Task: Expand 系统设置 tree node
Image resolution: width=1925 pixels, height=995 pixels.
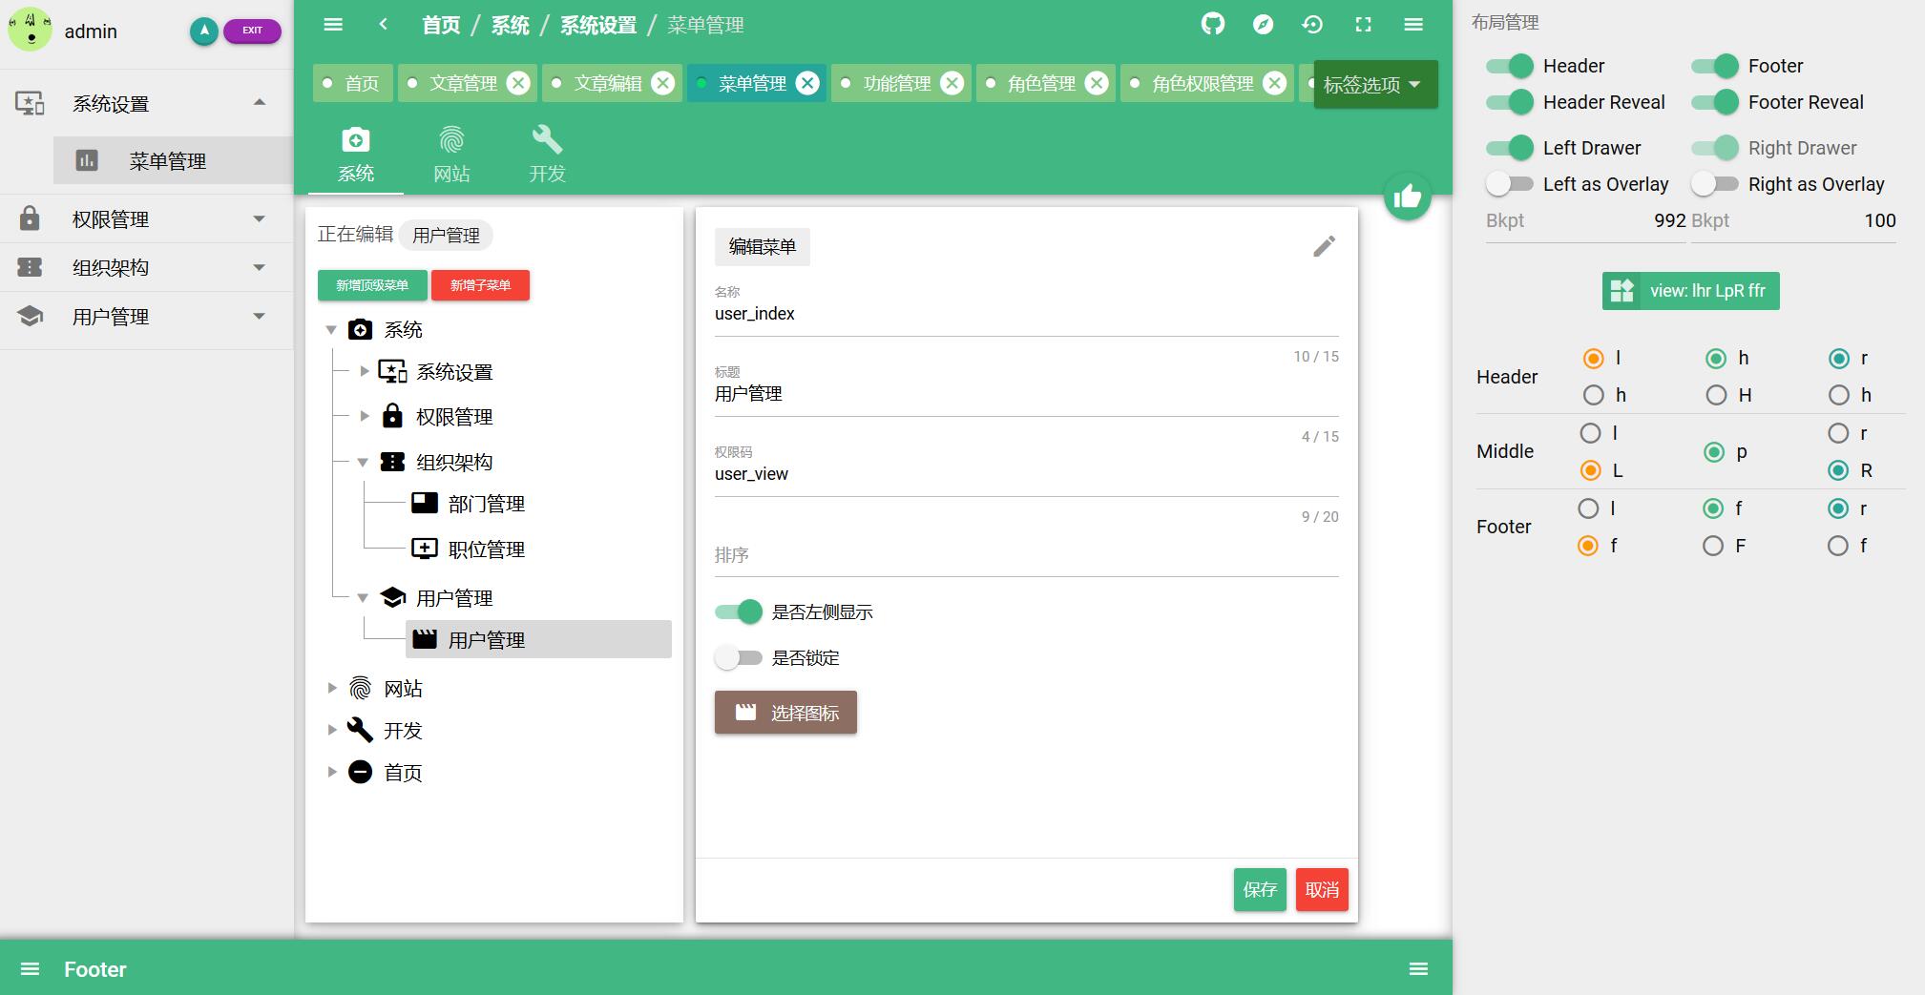Action: (364, 371)
